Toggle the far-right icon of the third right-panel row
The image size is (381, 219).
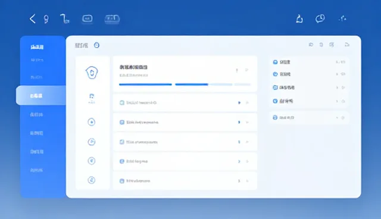343,87
